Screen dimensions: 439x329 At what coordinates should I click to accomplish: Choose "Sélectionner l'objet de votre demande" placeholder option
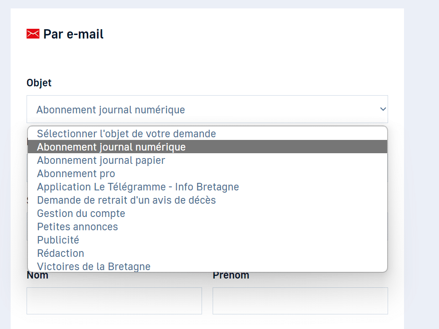pos(126,133)
